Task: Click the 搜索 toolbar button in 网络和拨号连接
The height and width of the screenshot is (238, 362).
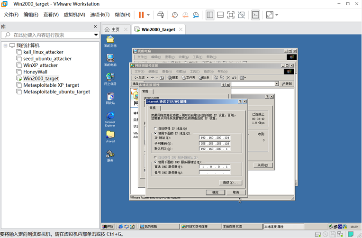Action: pos(173,78)
